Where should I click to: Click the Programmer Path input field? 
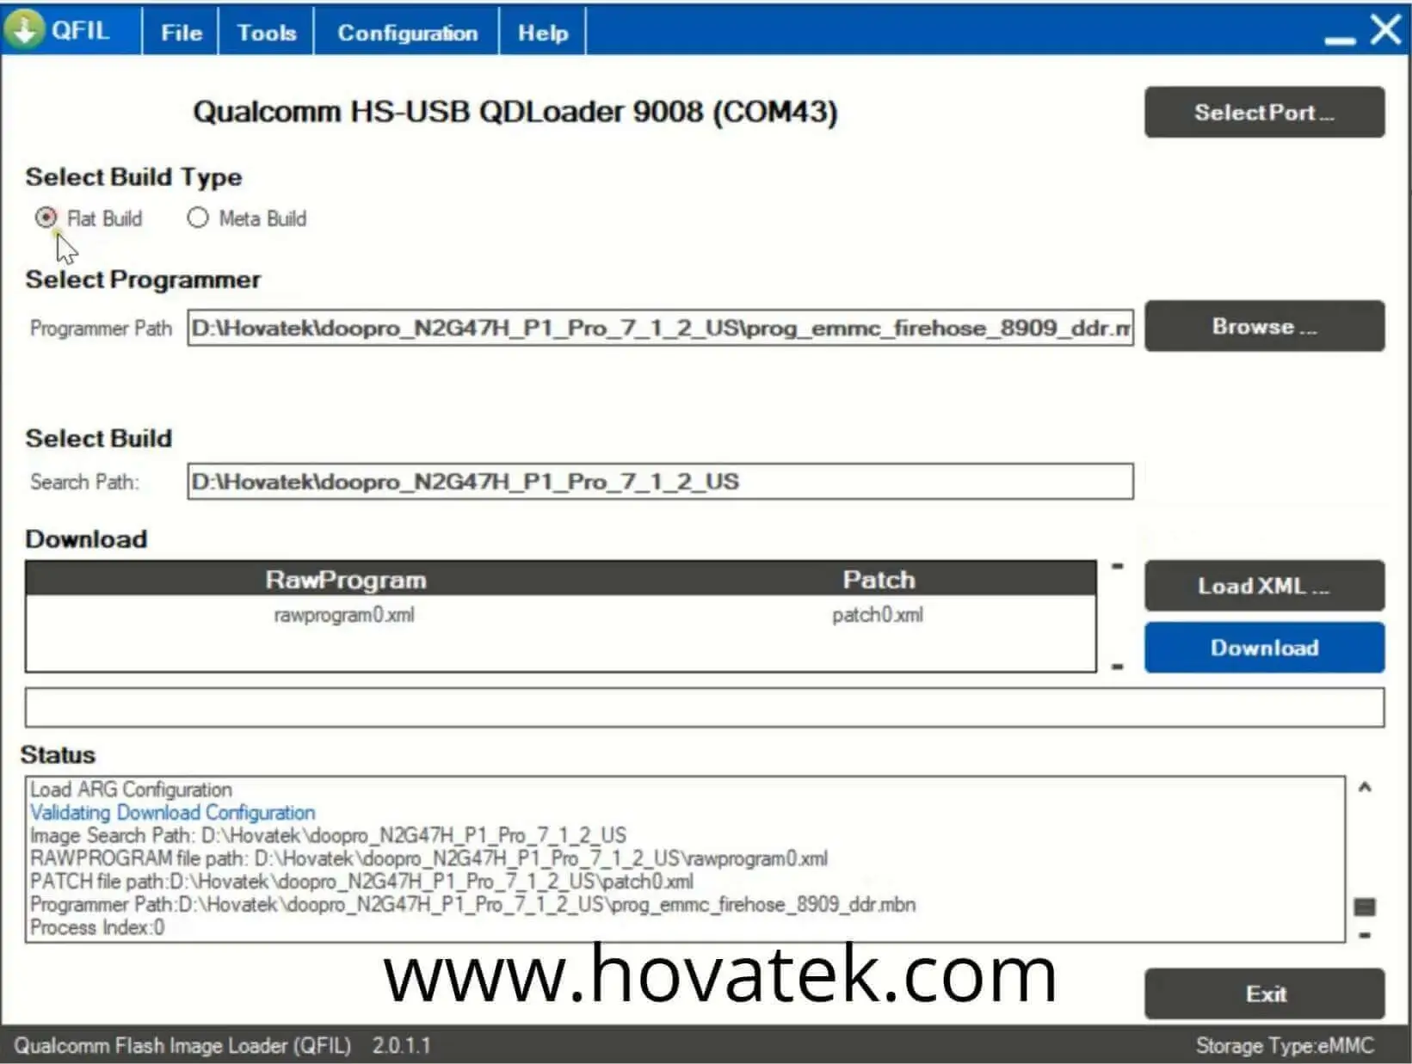pos(660,328)
